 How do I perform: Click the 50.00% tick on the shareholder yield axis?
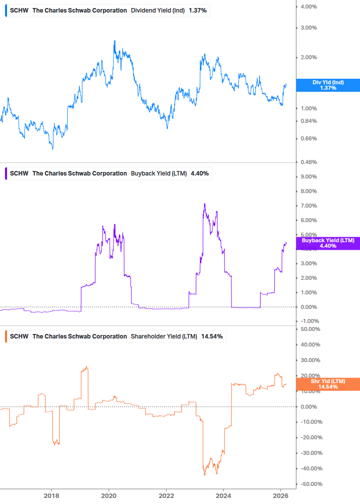[310, 329]
